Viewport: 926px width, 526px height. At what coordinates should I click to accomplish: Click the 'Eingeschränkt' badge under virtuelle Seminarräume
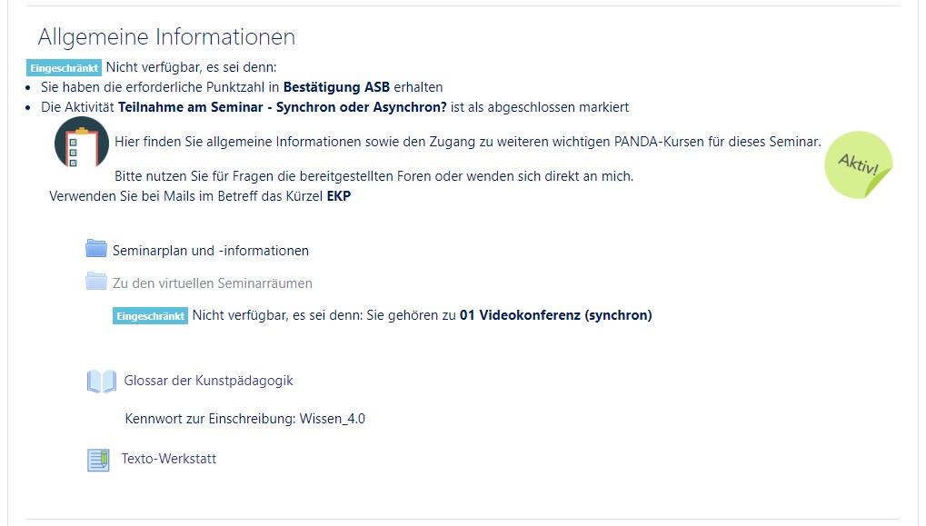click(x=150, y=316)
